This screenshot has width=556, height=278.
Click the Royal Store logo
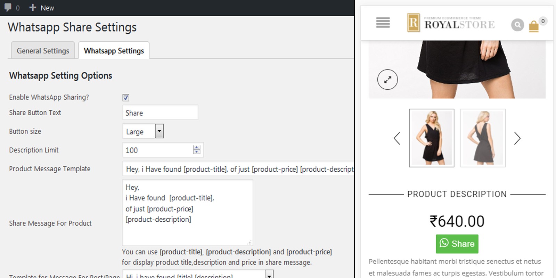pos(451,23)
